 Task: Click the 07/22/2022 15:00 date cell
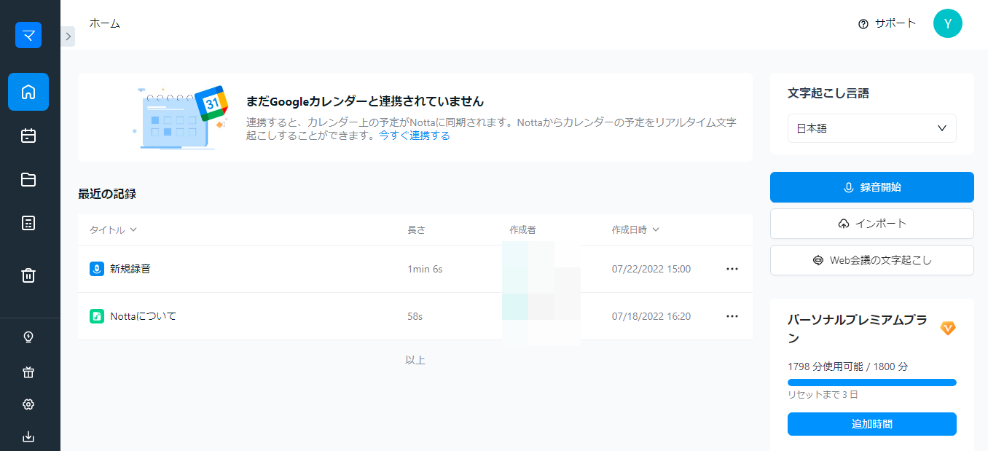651,269
